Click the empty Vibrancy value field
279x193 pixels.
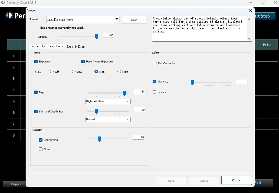(242, 82)
